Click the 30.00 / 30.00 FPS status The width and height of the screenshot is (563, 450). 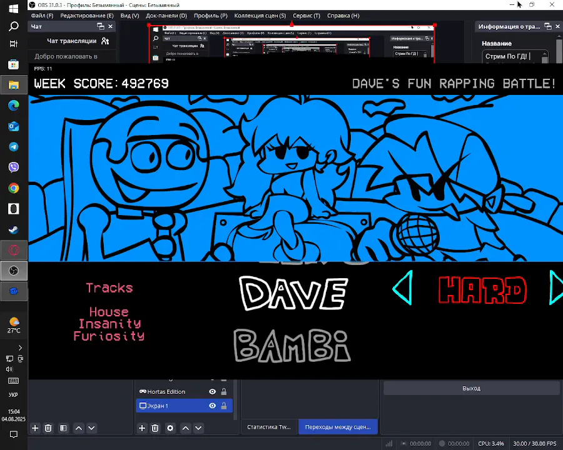pos(535,444)
